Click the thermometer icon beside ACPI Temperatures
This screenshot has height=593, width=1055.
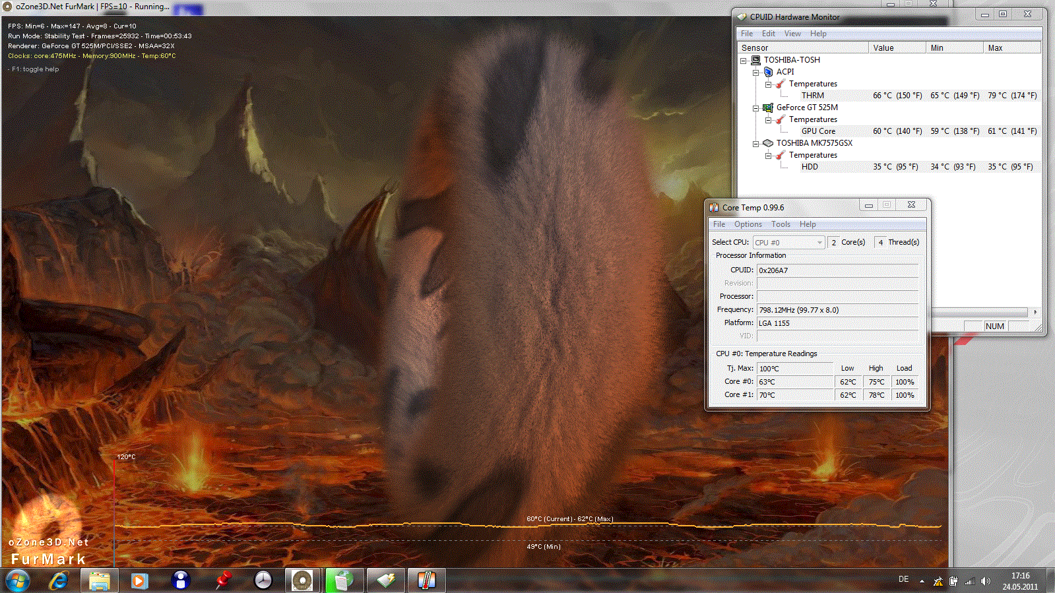tap(781, 84)
